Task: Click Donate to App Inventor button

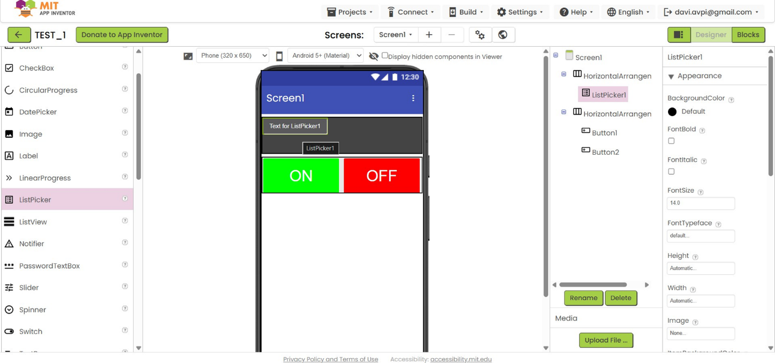Action: 122,35
